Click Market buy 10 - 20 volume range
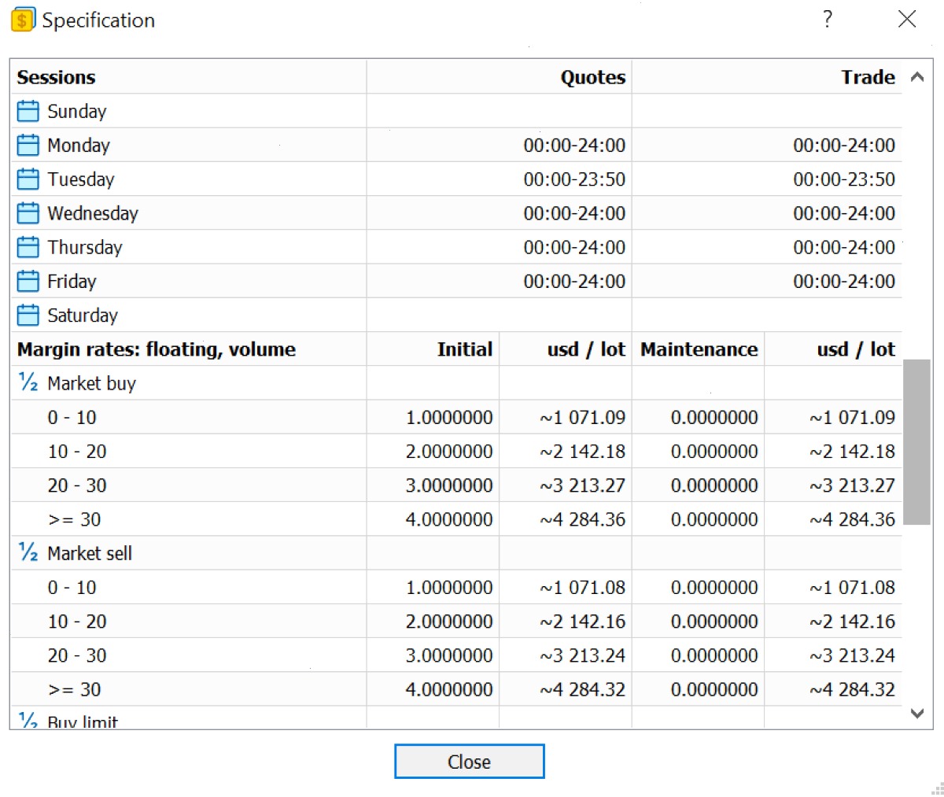944x797 pixels. [x=77, y=452]
